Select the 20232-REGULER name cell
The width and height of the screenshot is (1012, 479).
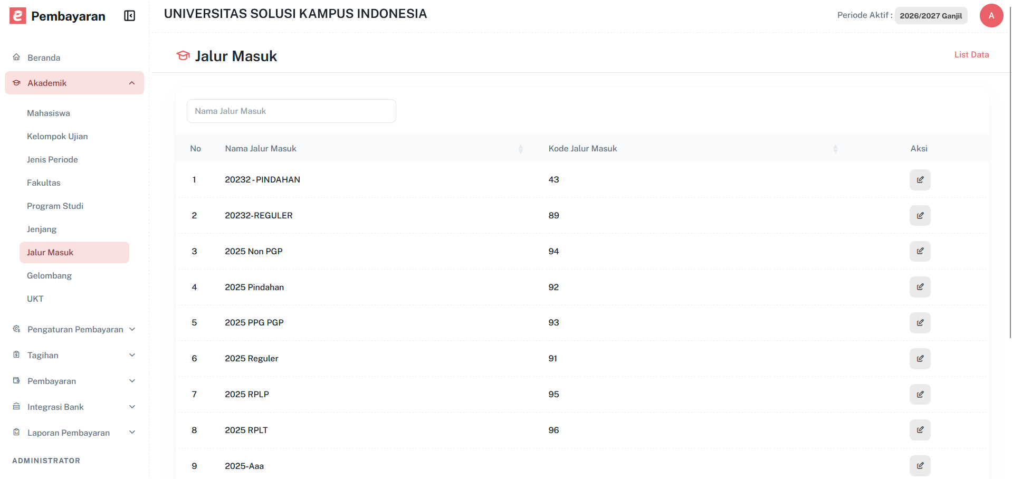click(259, 216)
